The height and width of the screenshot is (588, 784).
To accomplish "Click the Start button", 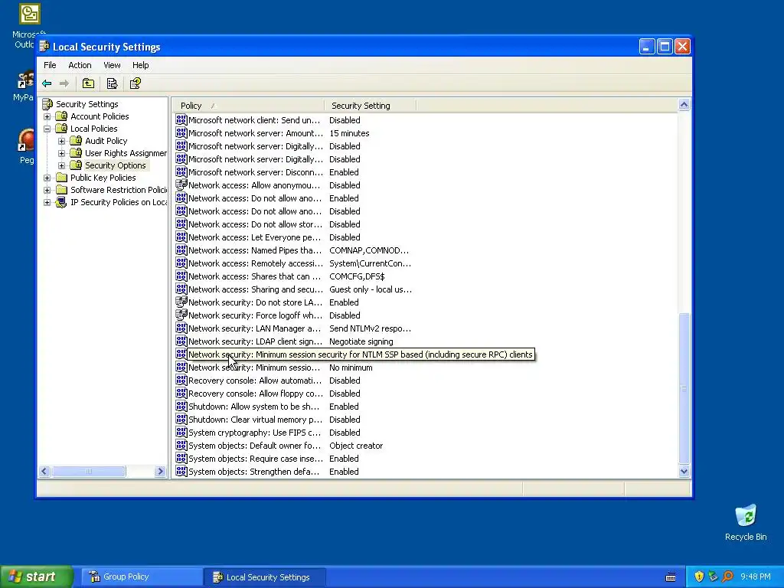I will pos(37,577).
